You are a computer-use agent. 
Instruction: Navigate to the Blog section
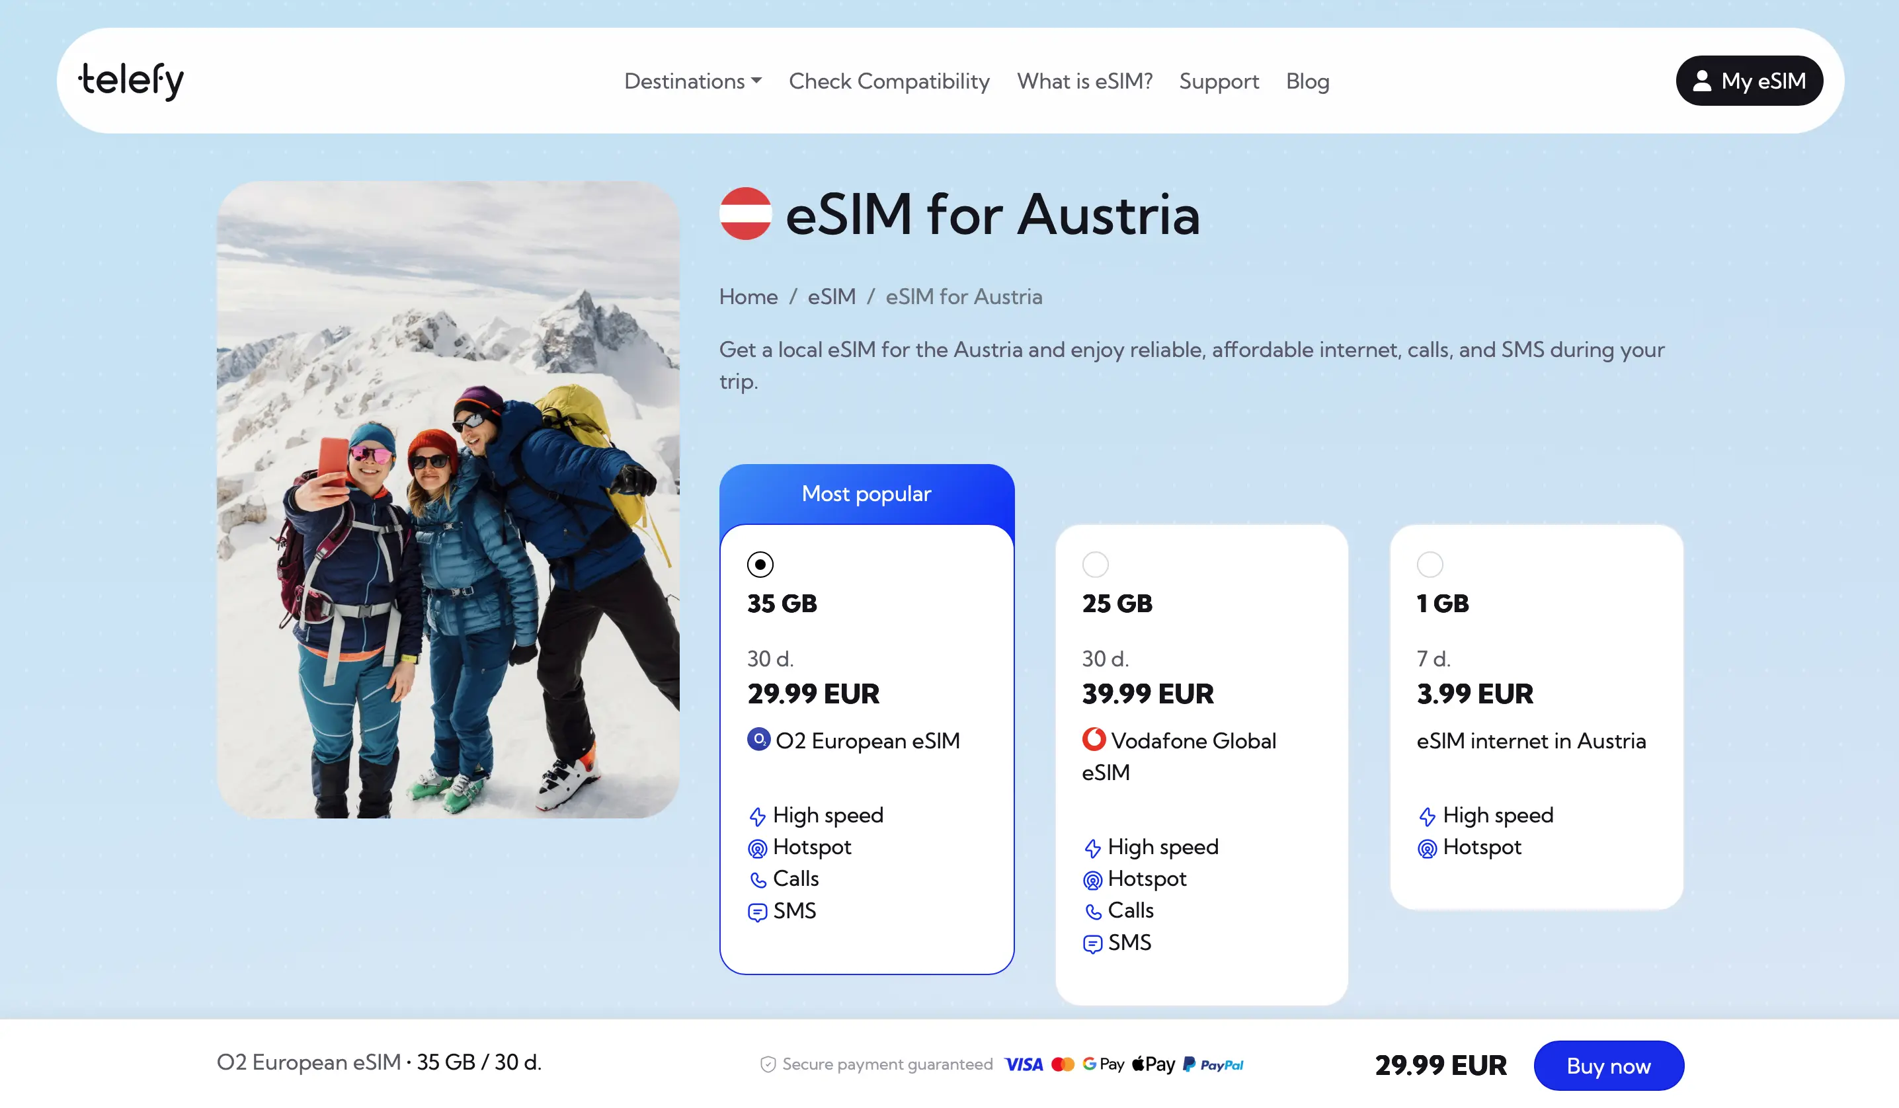click(1307, 81)
